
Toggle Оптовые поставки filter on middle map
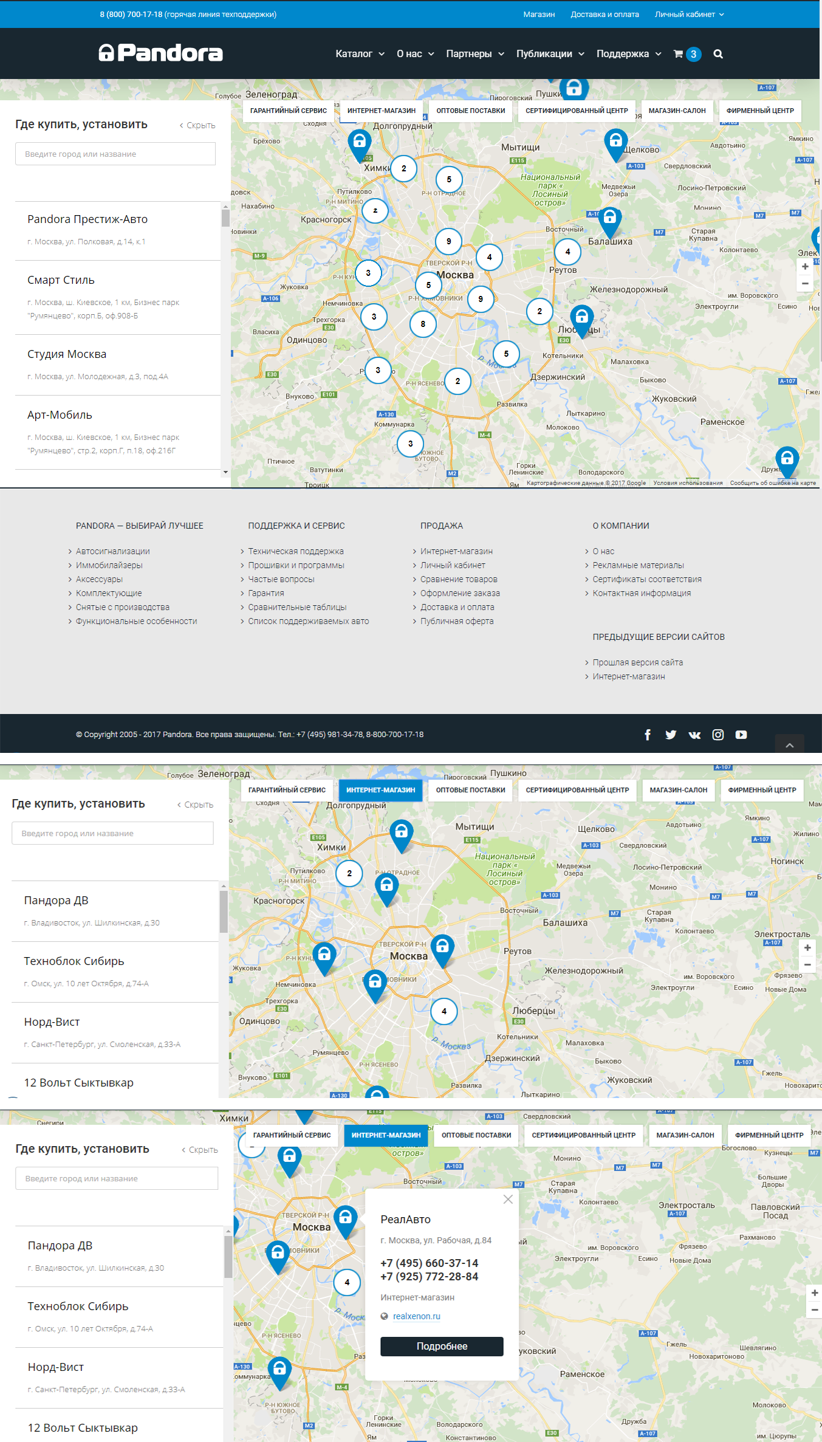(471, 790)
